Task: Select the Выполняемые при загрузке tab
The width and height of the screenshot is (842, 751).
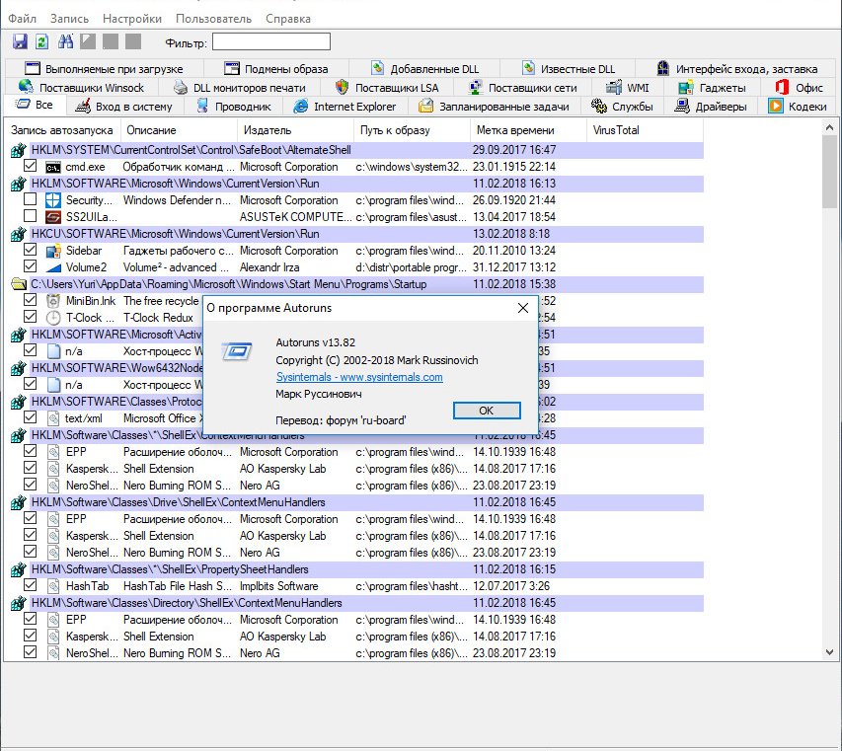Action: point(105,69)
